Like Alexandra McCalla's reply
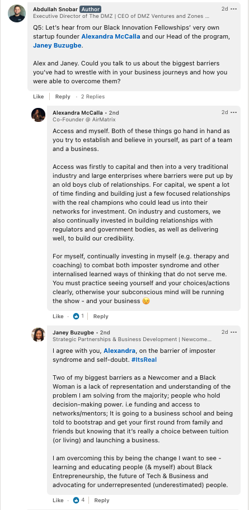249x510 pixels. click(58, 316)
